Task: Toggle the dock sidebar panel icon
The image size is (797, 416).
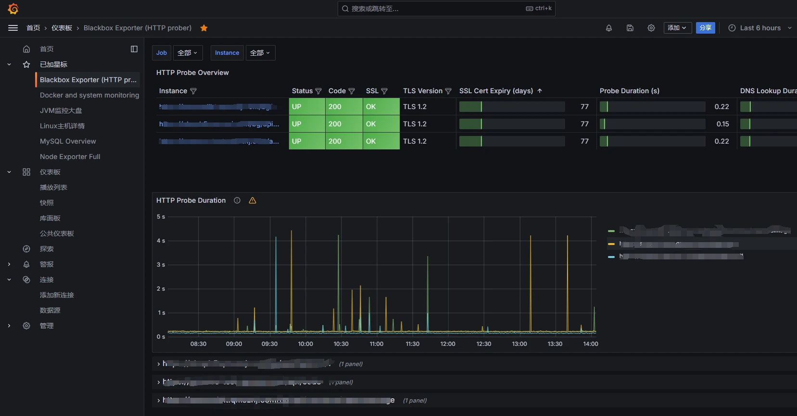Action: click(134, 49)
